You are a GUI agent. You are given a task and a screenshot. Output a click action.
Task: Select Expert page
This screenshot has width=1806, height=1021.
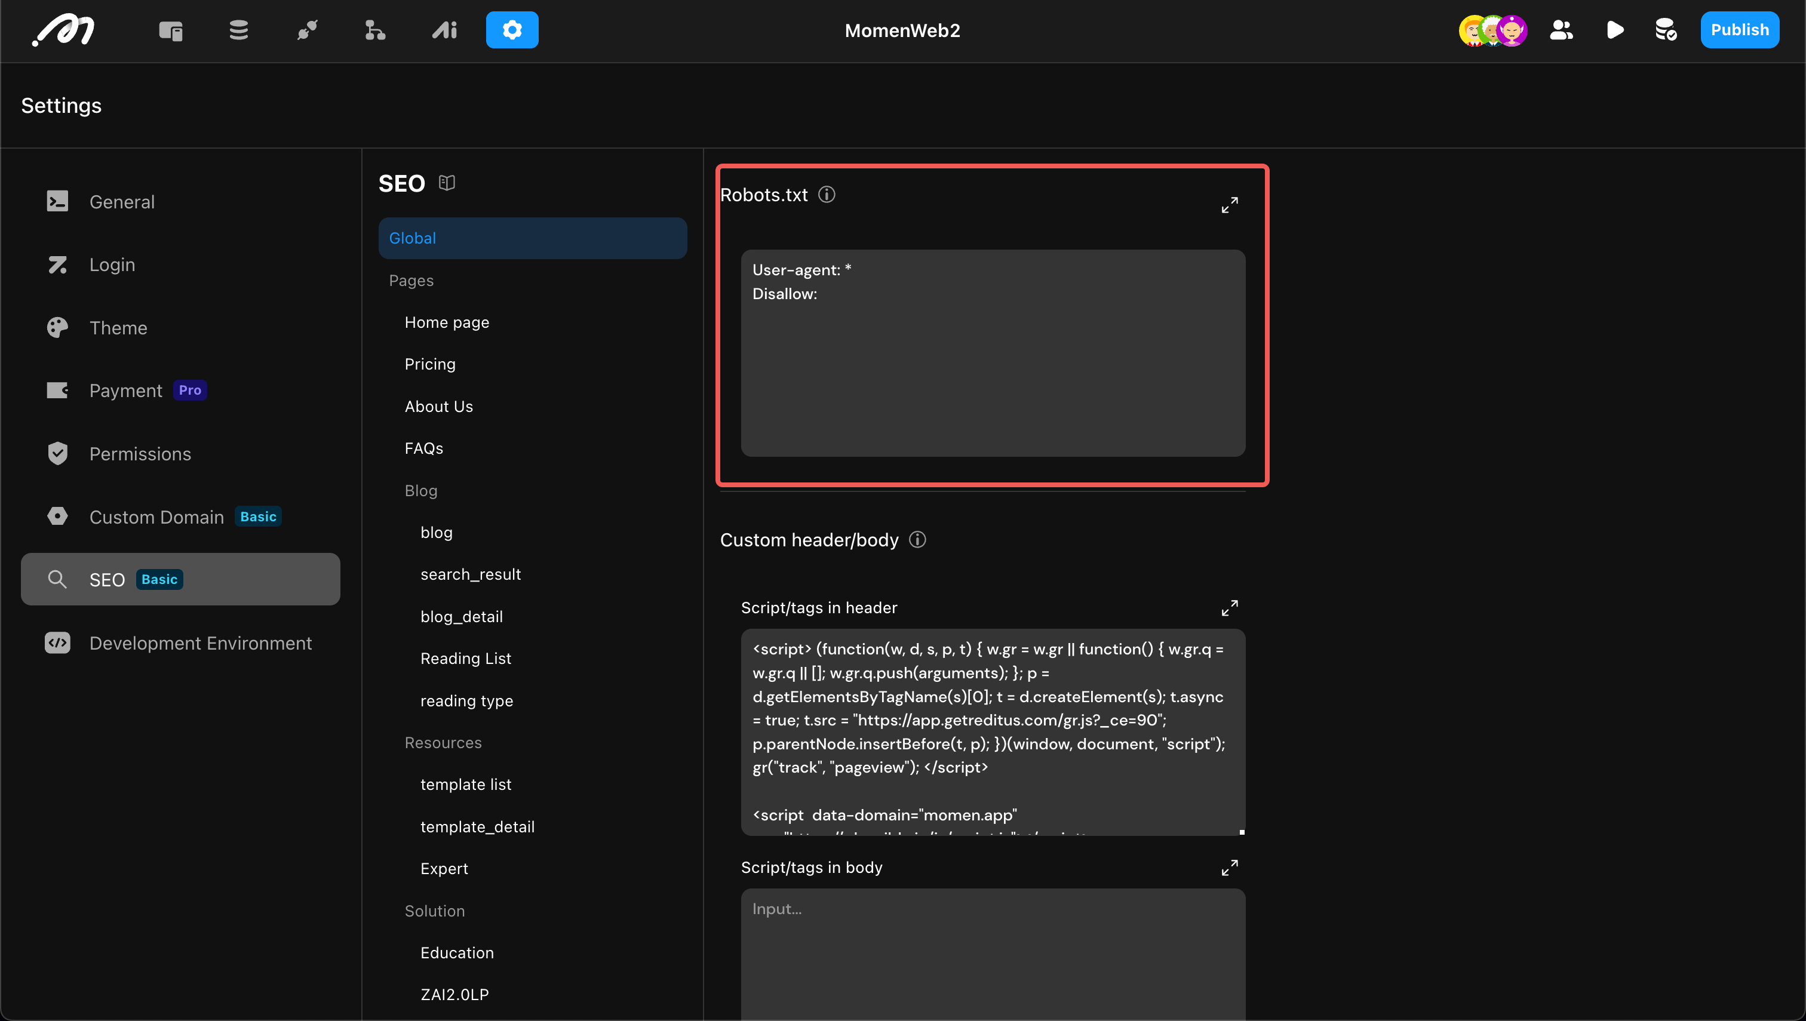(444, 868)
